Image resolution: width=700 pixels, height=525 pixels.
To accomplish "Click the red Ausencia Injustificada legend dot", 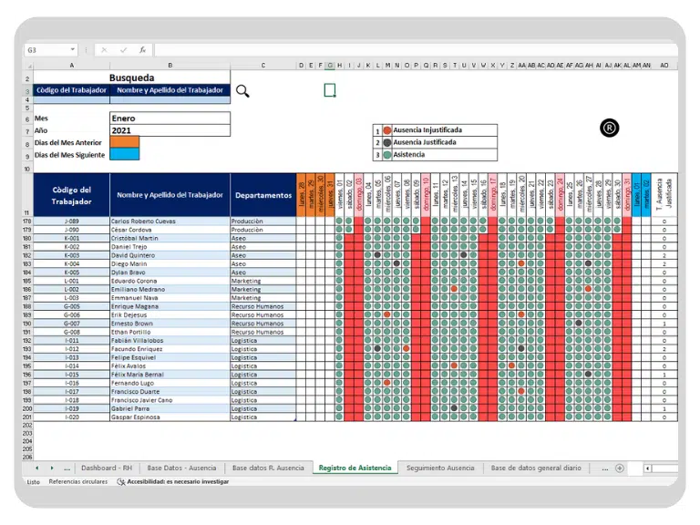I will [x=387, y=130].
